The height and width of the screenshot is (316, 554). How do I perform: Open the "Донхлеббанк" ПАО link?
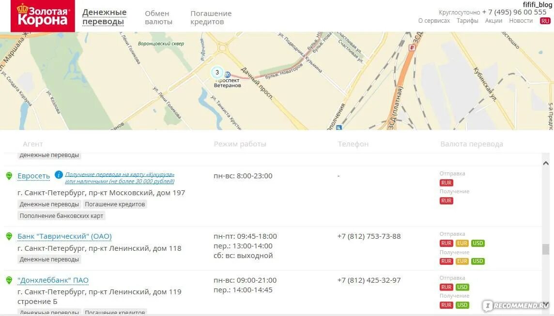pyautogui.click(x=53, y=280)
